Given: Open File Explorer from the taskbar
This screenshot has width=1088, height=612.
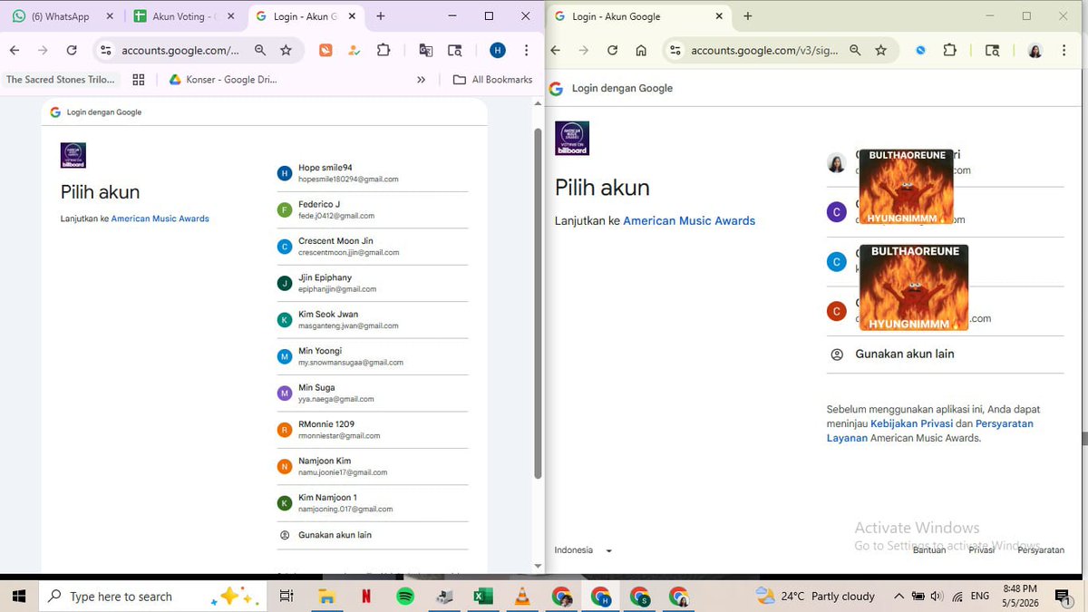Looking at the screenshot, I should (325, 597).
